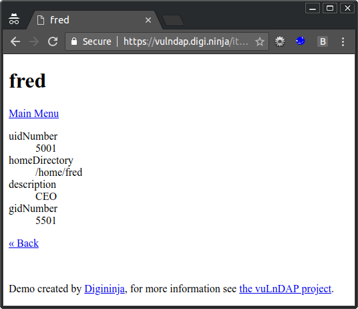Click the 5501 value

pyautogui.click(x=45, y=221)
